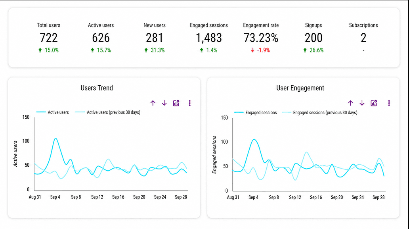409x229 pixels.
Task: Select Engaged sessions (previous 30 days) legend entry
Action: coord(319,113)
